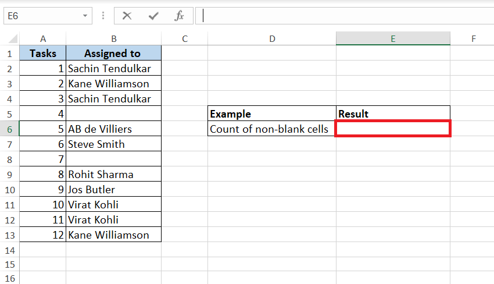Click the Example label cell
This screenshot has width=494, height=284.
272,113
